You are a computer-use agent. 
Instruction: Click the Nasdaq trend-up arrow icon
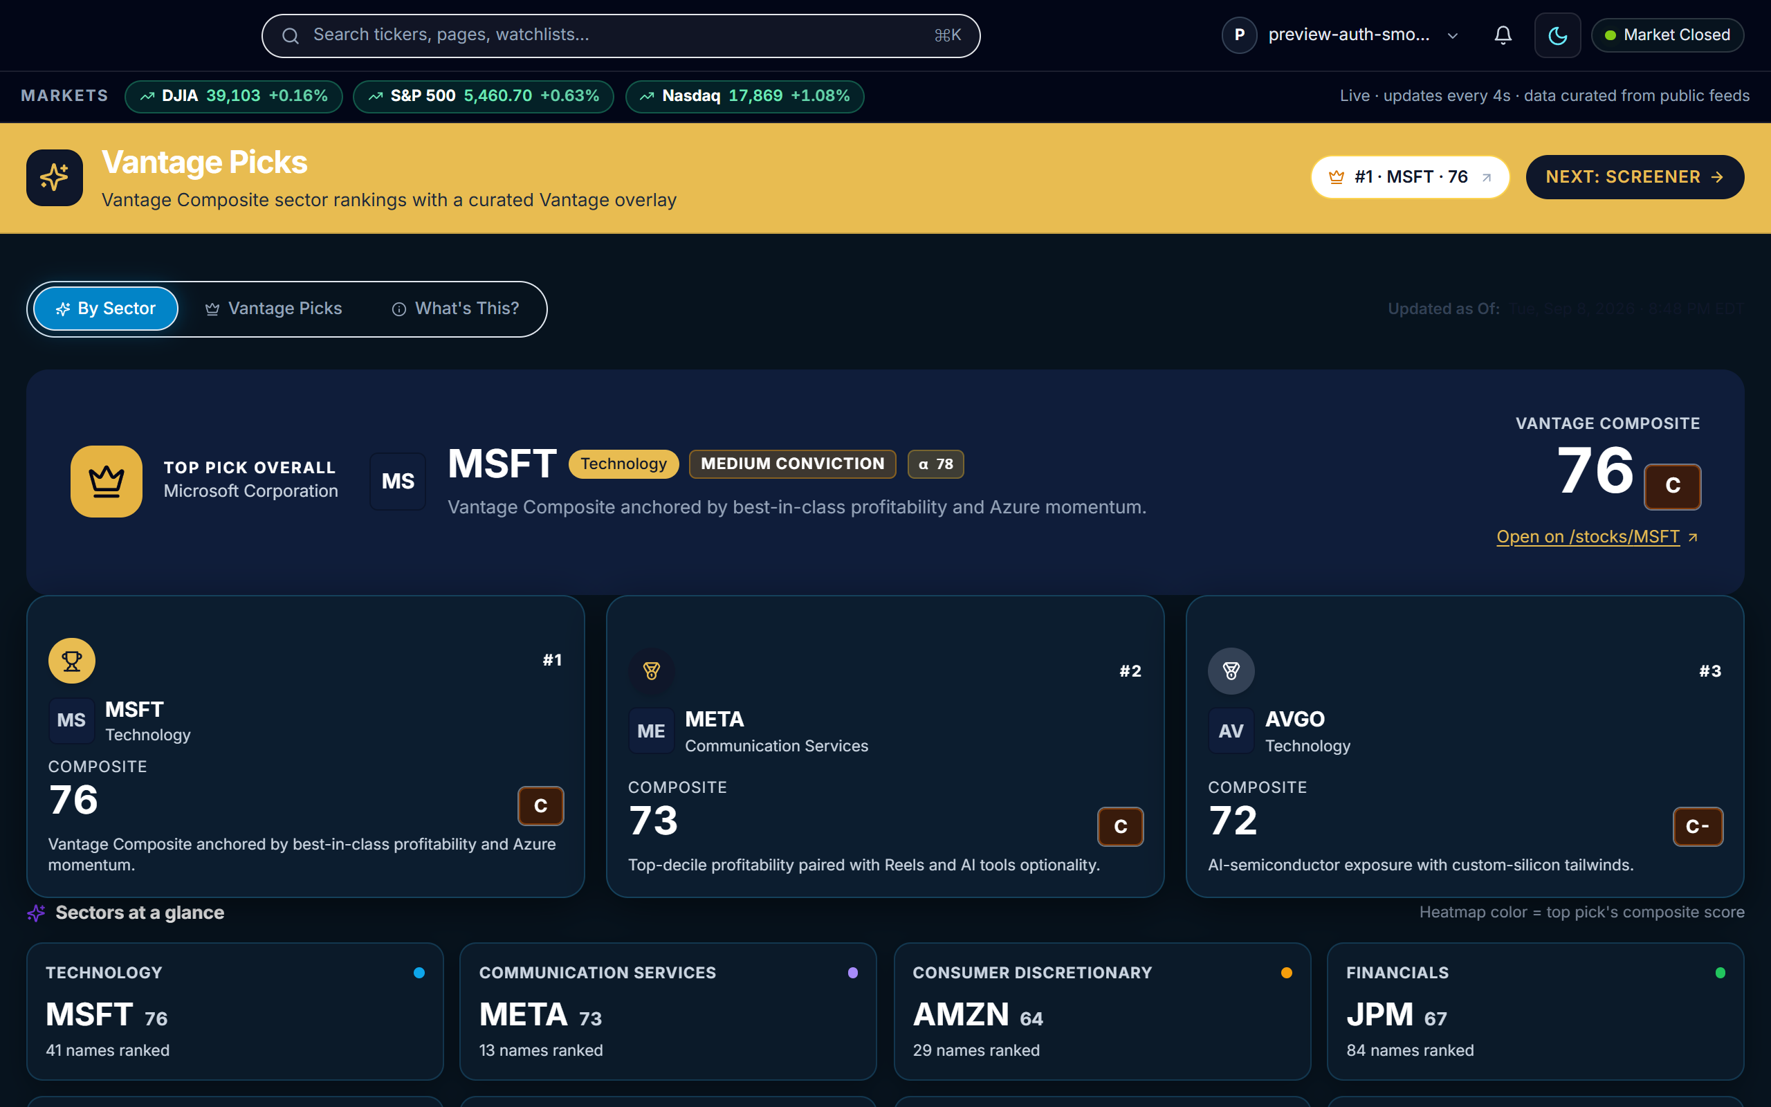pyautogui.click(x=647, y=96)
